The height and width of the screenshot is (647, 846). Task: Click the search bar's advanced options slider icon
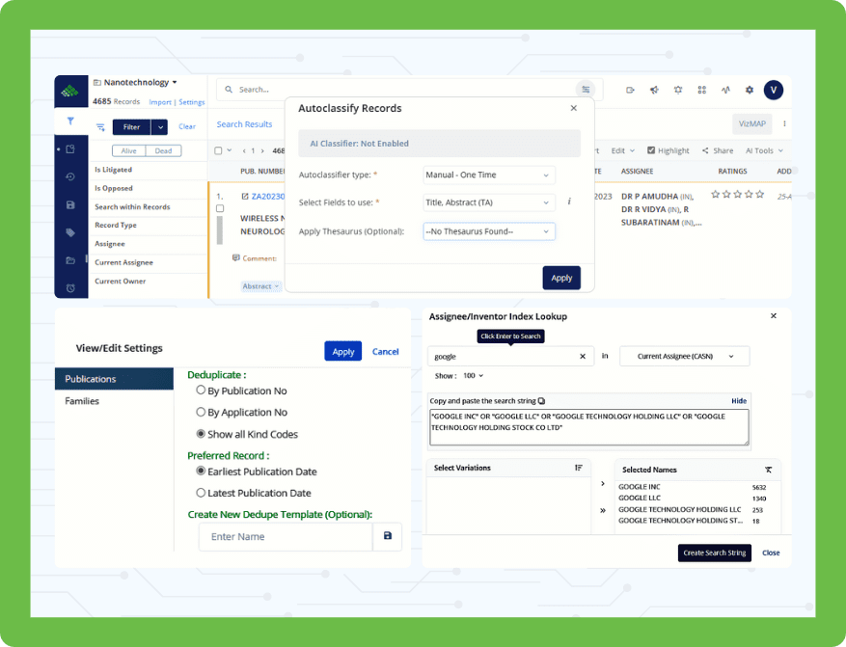click(586, 90)
